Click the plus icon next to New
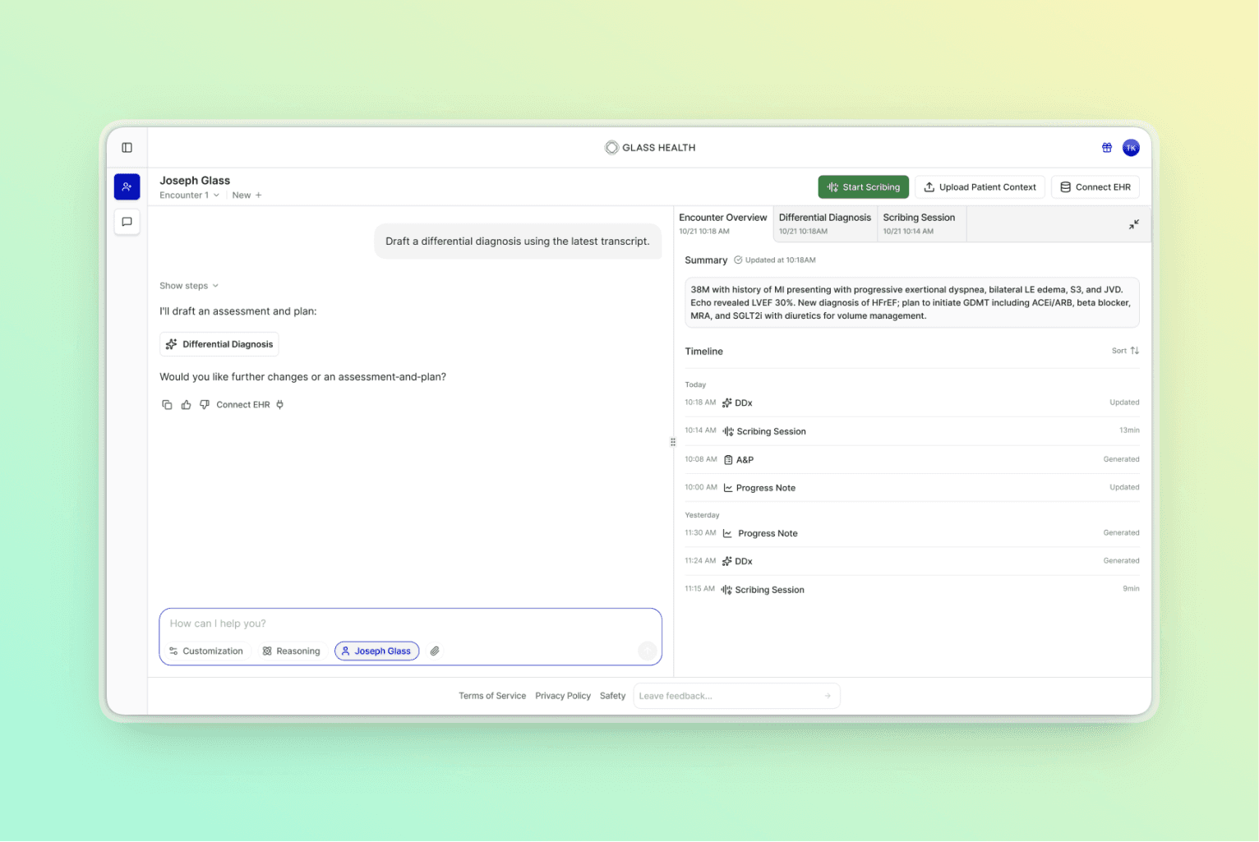Screen dimensions: 1259x842 click(258, 196)
